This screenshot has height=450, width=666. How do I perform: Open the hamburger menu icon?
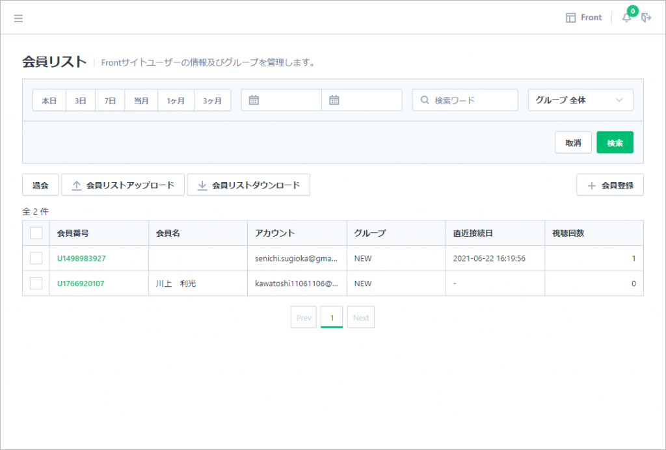pyautogui.click(x=18, y=18)
